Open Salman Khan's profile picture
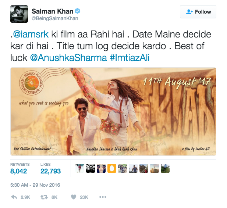Screen dimensions: 227x208 coord(19,14)
